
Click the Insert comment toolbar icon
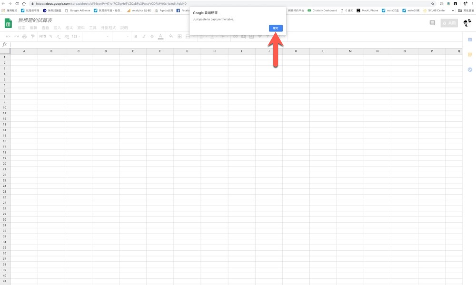click(243, 37)
